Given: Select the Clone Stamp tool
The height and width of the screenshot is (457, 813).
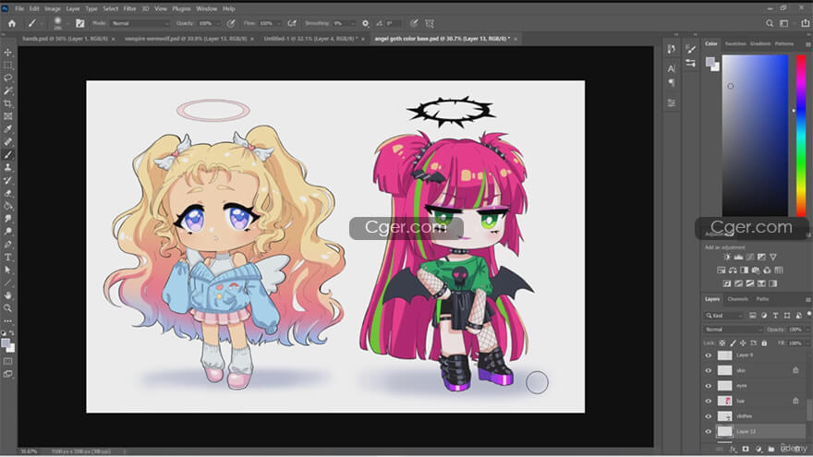Looking at the screenshot, I should click(7, 167).
